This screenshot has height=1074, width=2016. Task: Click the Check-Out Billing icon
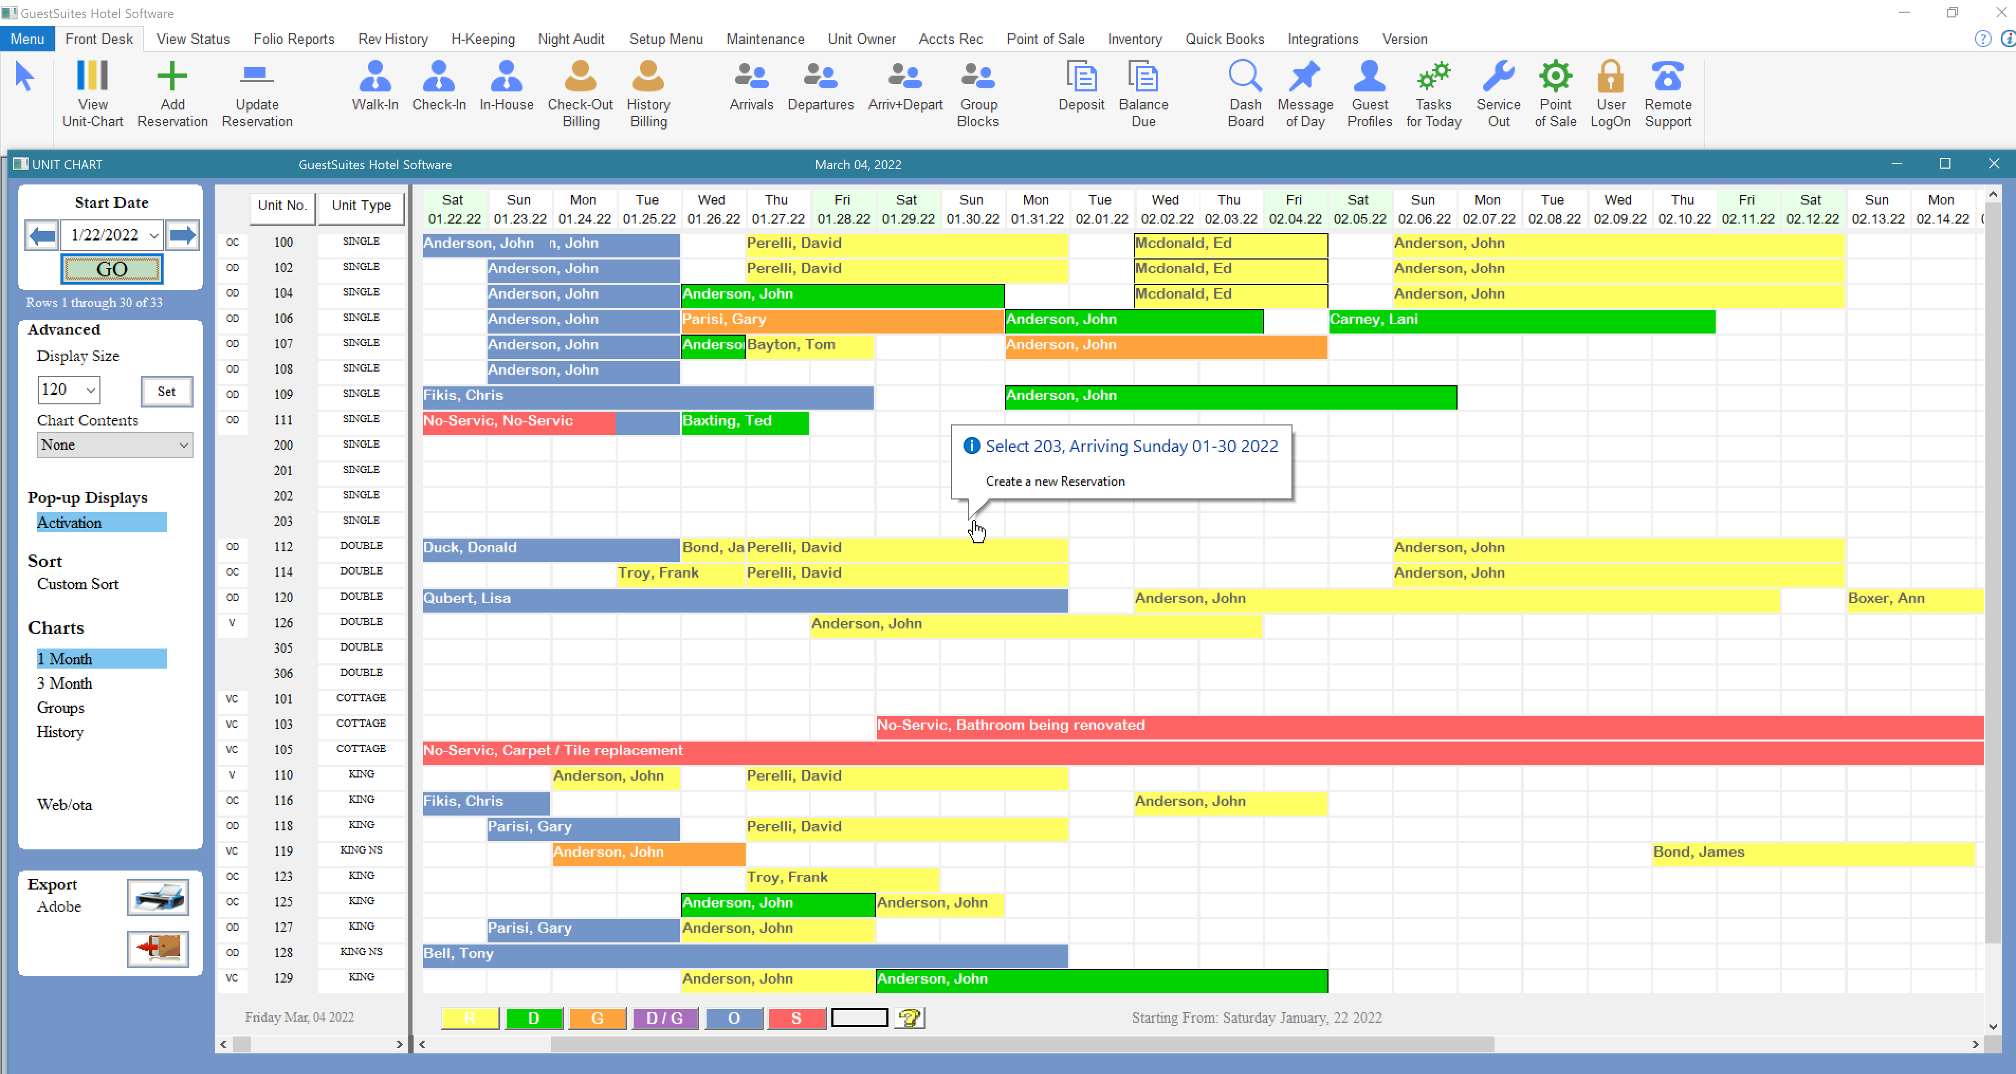tap(580, 78)
